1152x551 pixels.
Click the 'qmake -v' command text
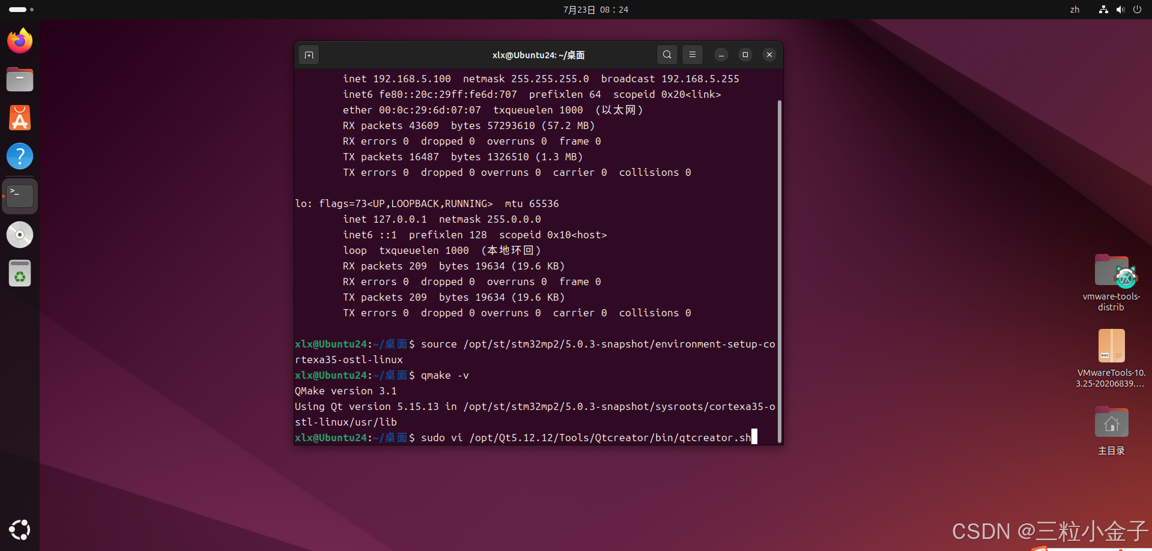point(445,375)
